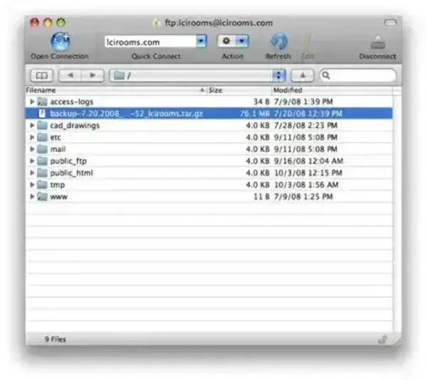
Task: Expand the public_html folder
Action: [32, 173]
